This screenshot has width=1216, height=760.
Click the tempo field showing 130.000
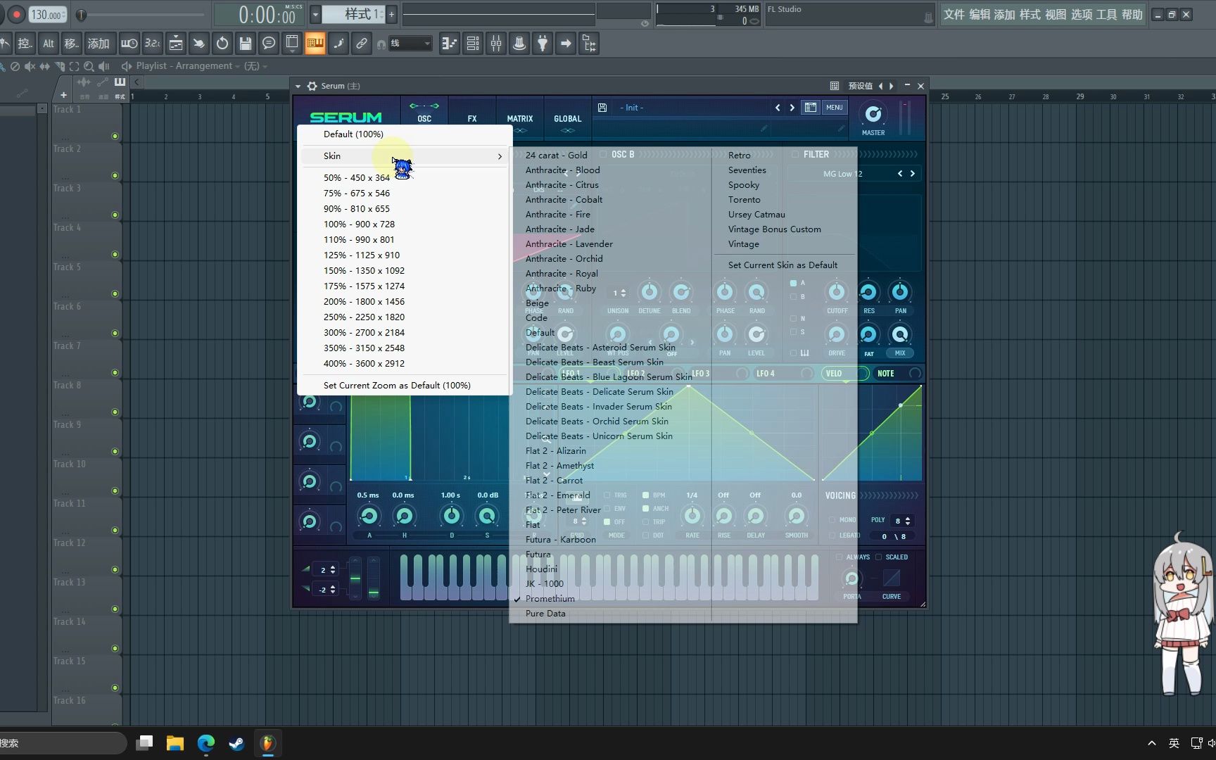click(49, 14)
